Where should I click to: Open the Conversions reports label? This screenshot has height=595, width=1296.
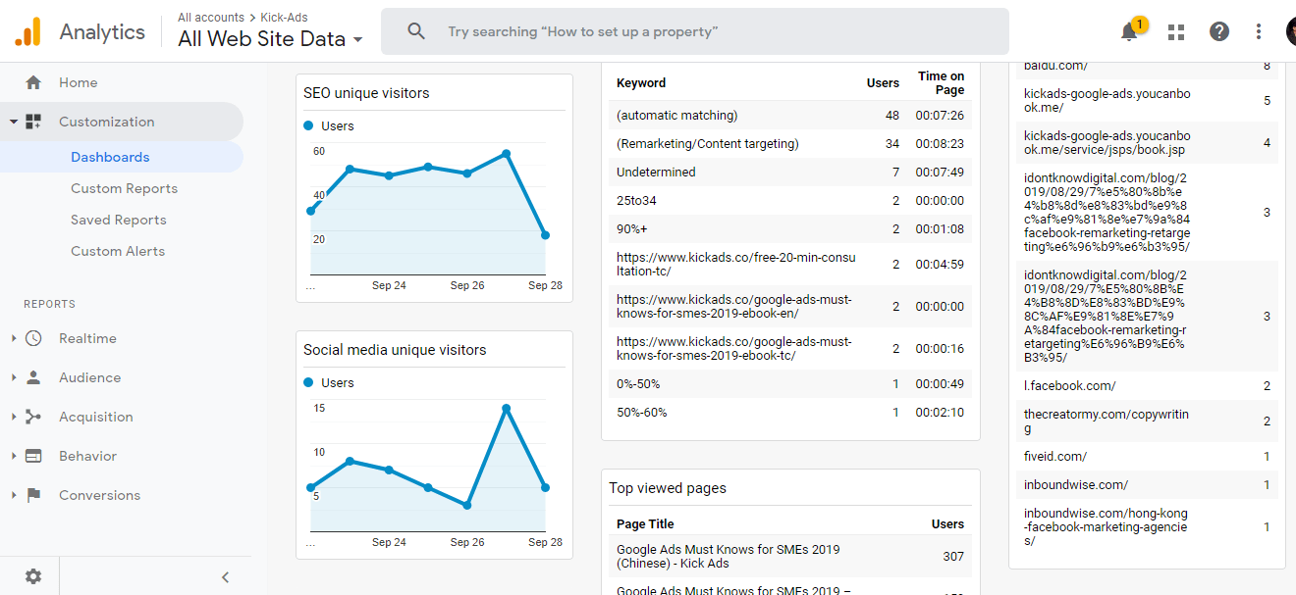(x=99, y=495)
